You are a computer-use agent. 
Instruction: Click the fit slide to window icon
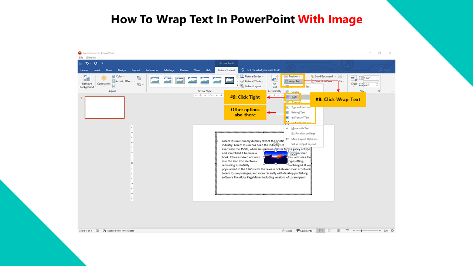[x=392, y=231]
